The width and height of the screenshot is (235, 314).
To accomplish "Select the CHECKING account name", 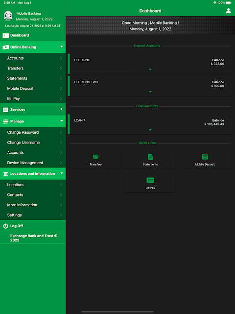I will (x=82, y=60).
